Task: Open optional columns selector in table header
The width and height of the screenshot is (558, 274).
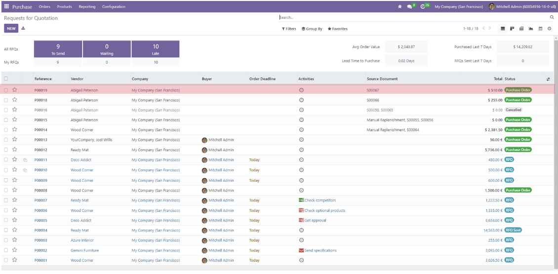Action: (x=548, y=79)
